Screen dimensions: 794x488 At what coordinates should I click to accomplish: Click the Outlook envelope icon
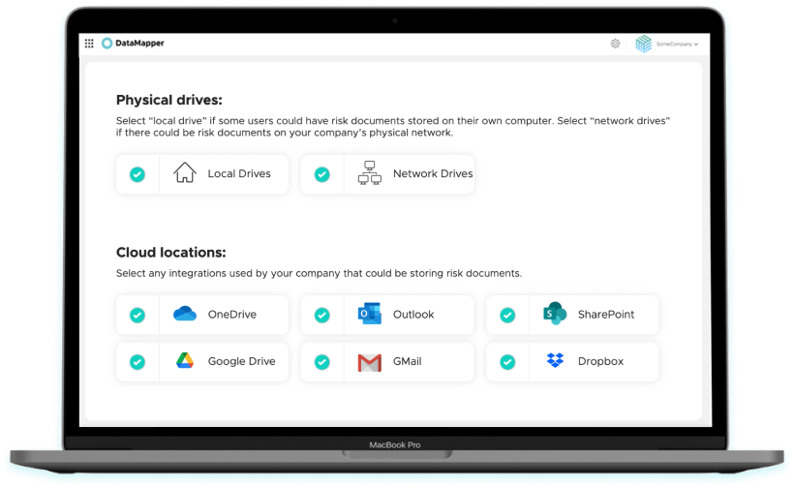coord(370,314)
